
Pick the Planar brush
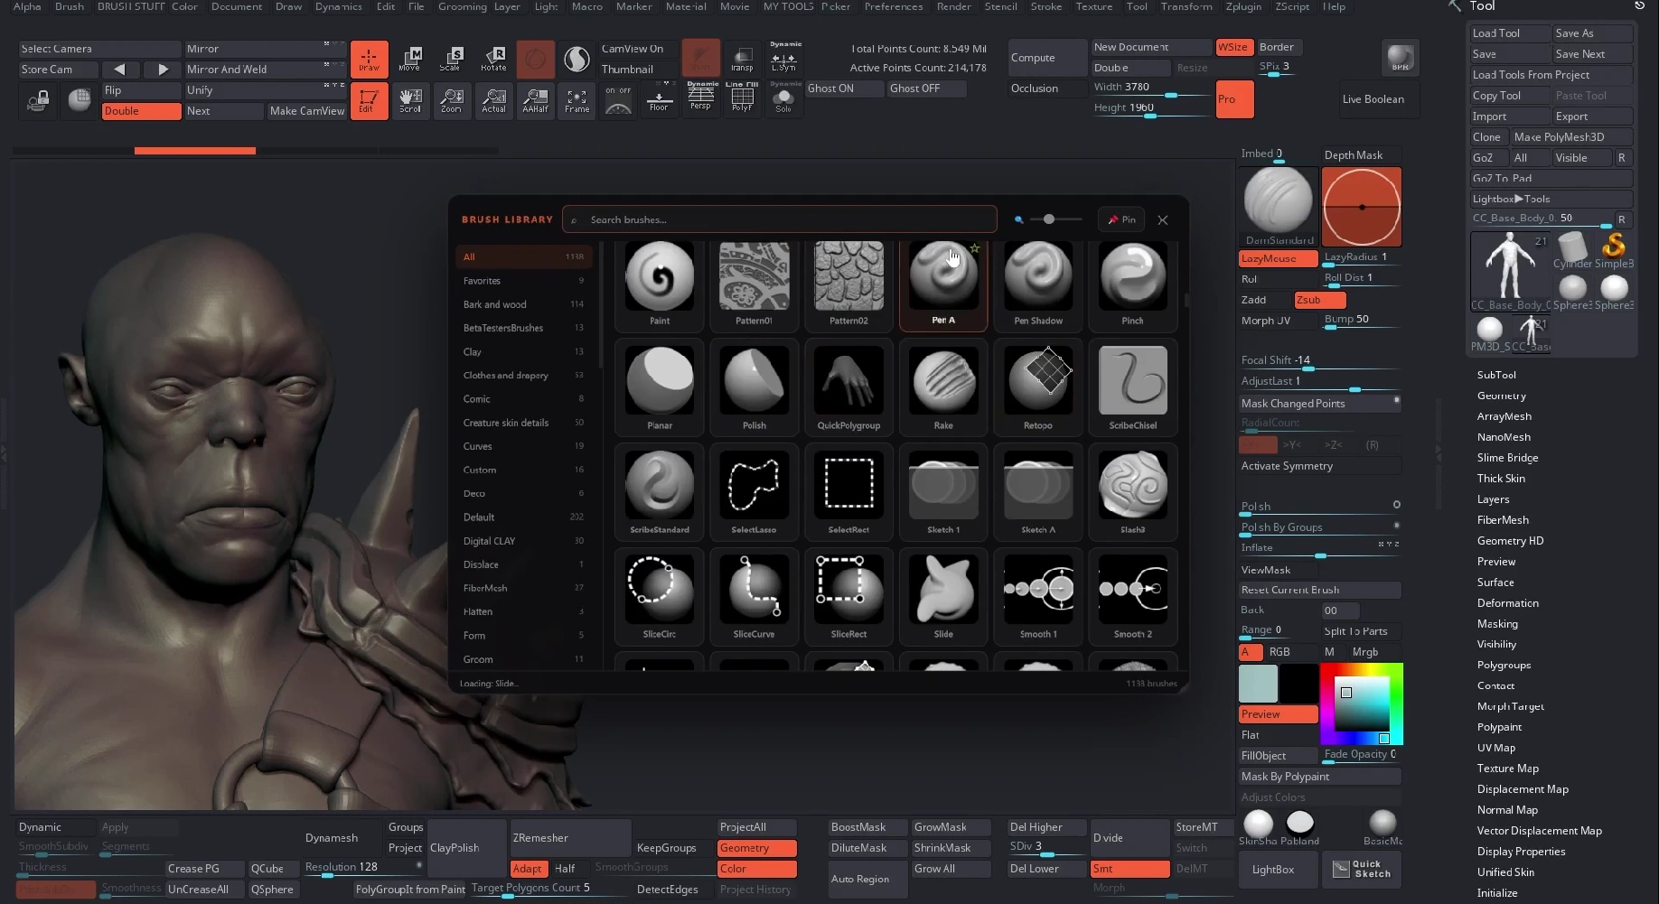pos(660,387)
